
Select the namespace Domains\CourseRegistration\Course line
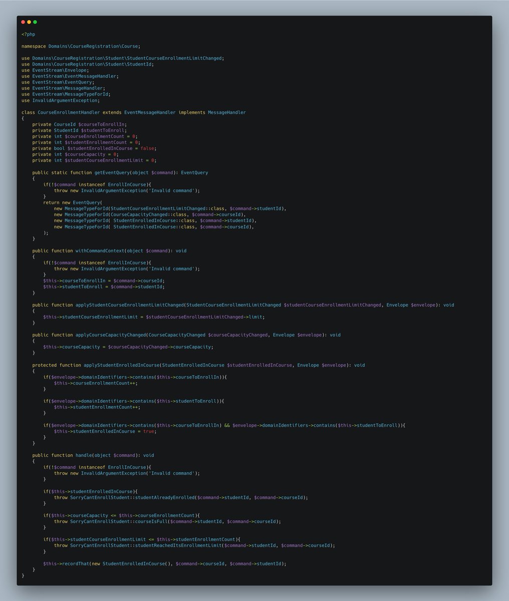pyautogui.click(x=80, y=46)
